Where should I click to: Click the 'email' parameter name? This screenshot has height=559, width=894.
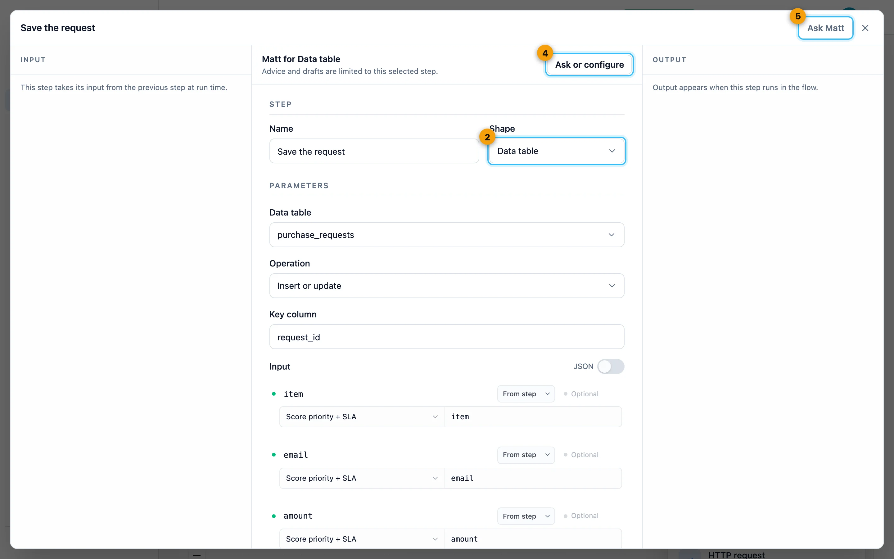tap(296, 455)
